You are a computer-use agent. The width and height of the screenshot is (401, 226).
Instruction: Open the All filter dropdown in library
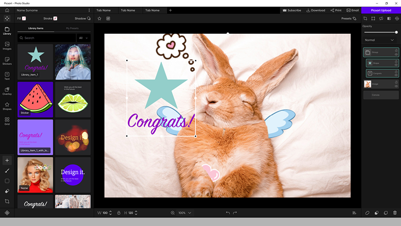click(84, 38)
